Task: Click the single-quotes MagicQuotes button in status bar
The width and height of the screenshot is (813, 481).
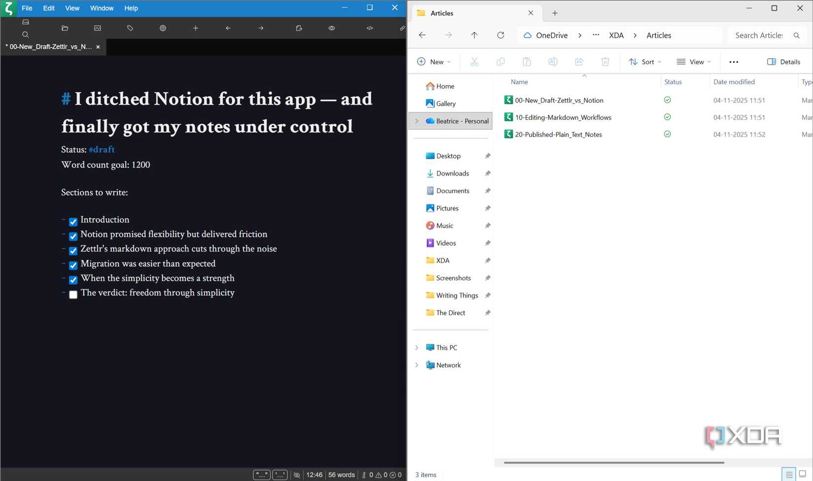Action: pos(280,475)
